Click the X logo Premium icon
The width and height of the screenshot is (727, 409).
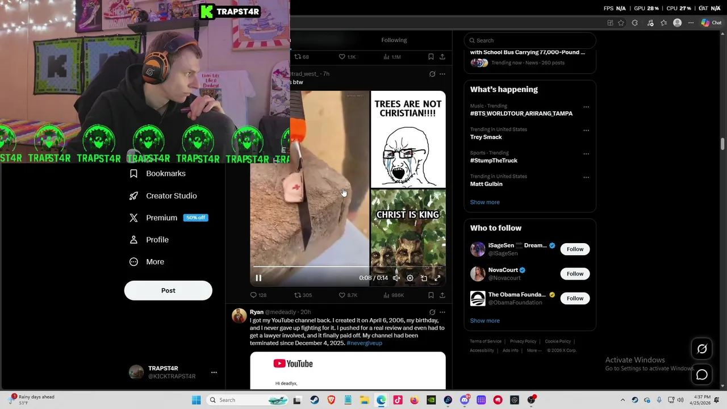click(133, 218)
